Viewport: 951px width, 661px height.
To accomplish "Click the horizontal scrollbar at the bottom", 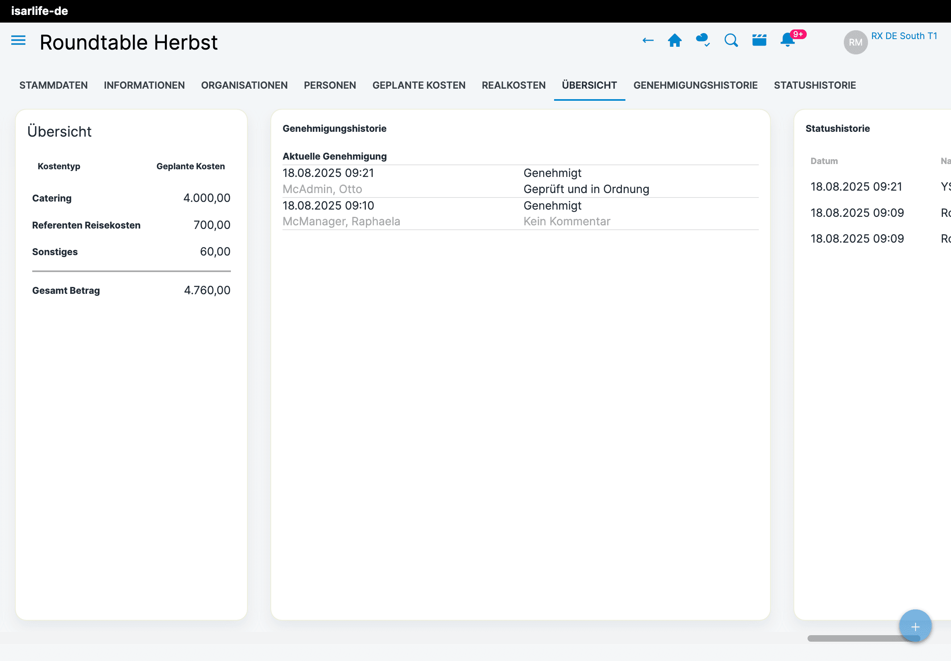I will (x=853, y=638).
